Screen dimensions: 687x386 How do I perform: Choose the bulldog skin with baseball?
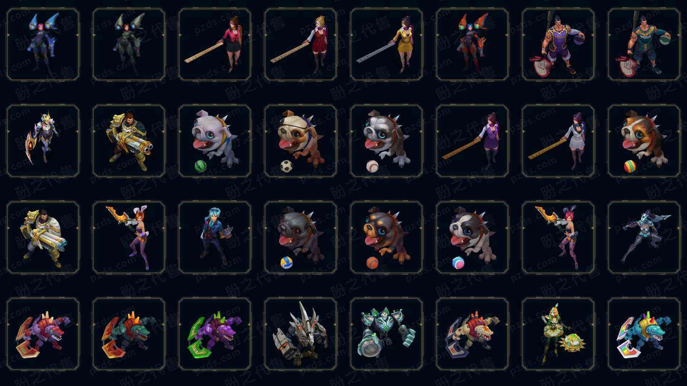[x=386, y=141]
